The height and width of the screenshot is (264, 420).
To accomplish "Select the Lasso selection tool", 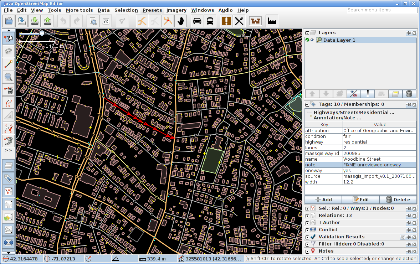I will (9, 51).
